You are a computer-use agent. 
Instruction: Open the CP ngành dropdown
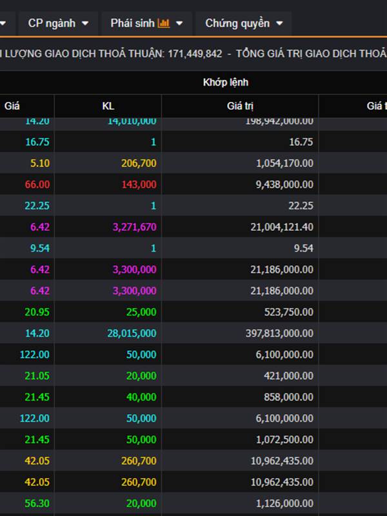58,23
